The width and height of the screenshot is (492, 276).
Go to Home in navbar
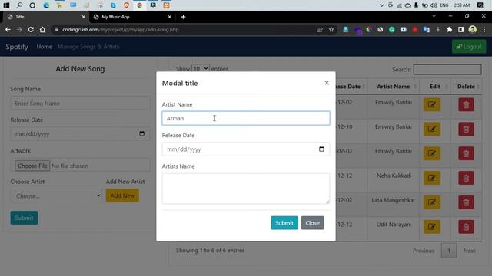click(x=45, y=47)
